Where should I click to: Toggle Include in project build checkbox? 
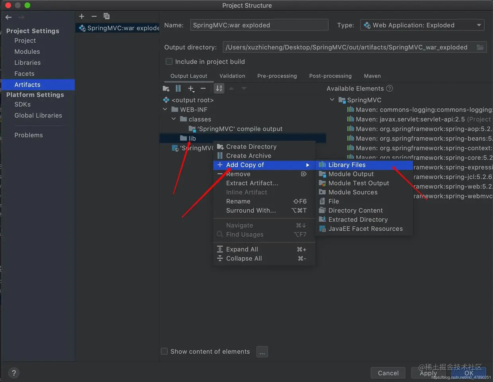pyautogui.click(x=169, y=62)
